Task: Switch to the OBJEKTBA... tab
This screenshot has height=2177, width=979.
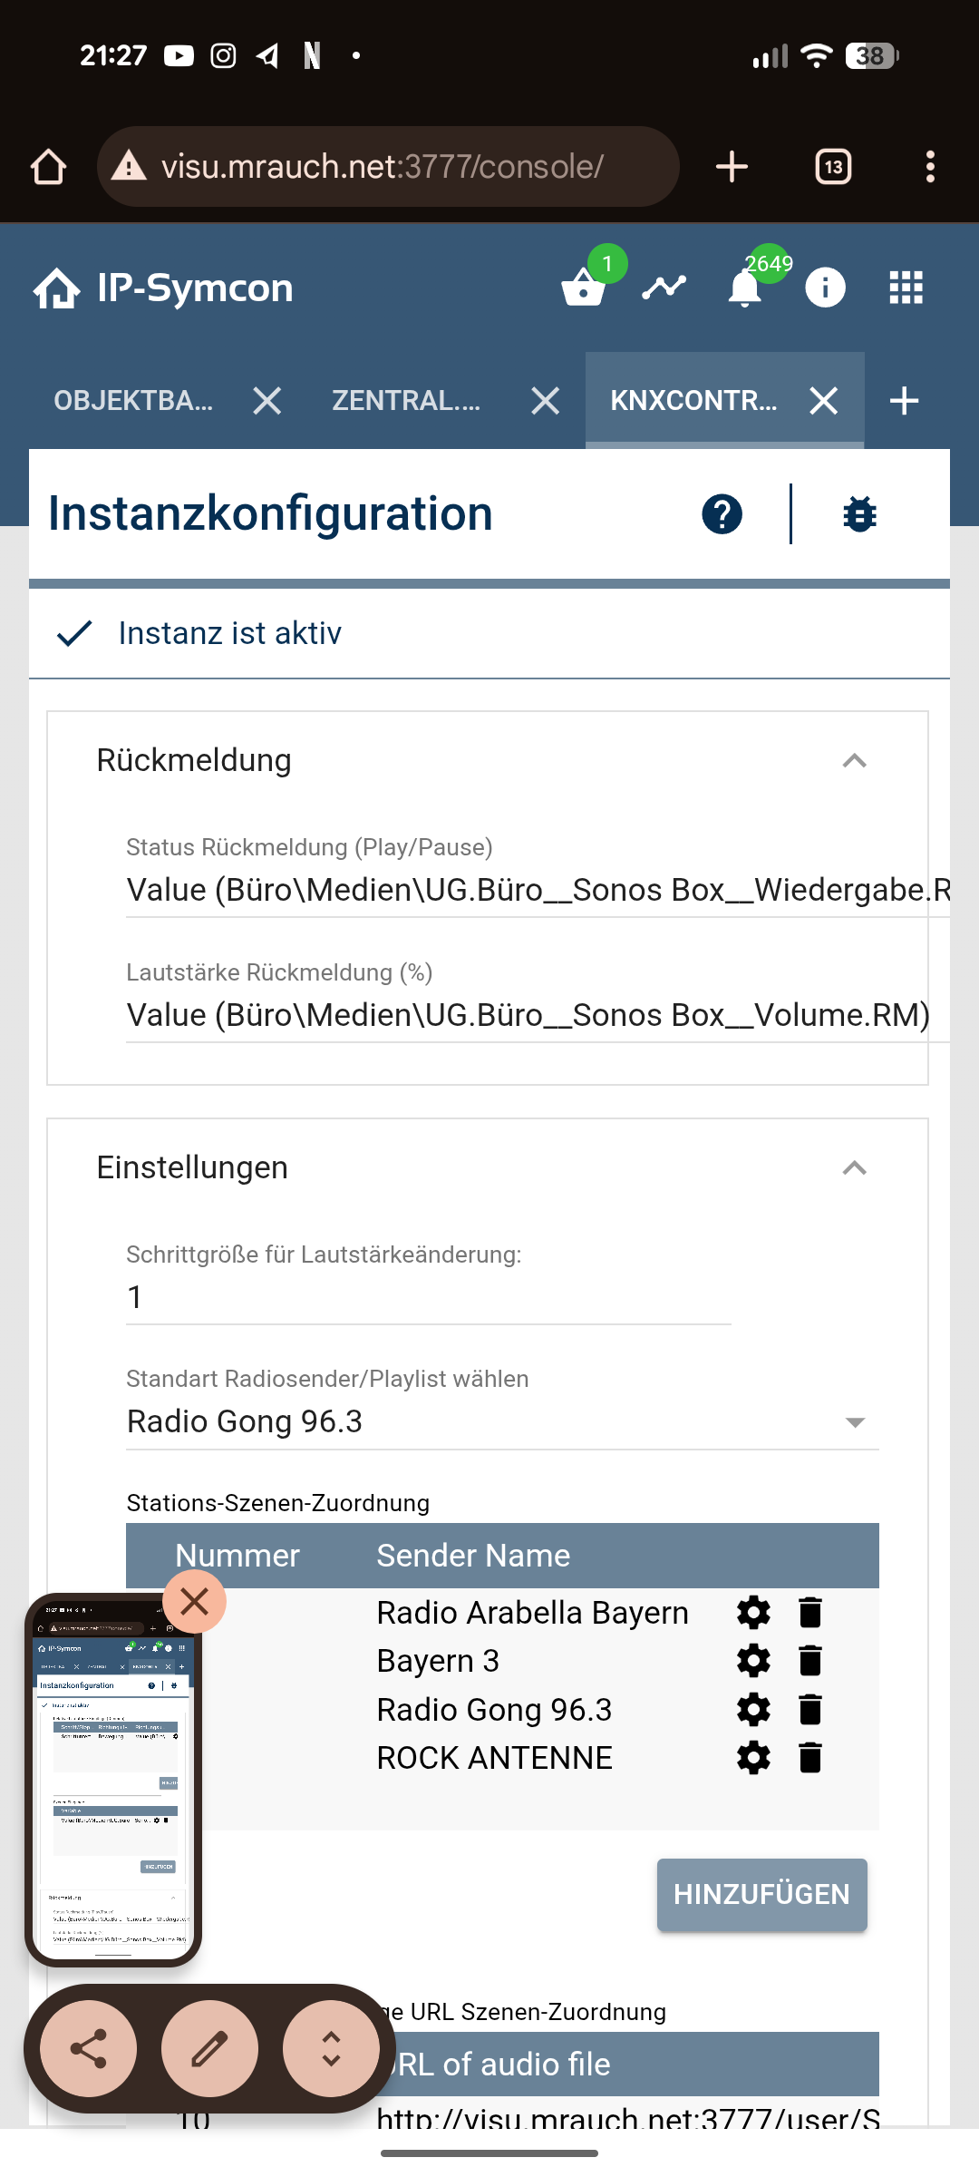Action: point(133,400)
